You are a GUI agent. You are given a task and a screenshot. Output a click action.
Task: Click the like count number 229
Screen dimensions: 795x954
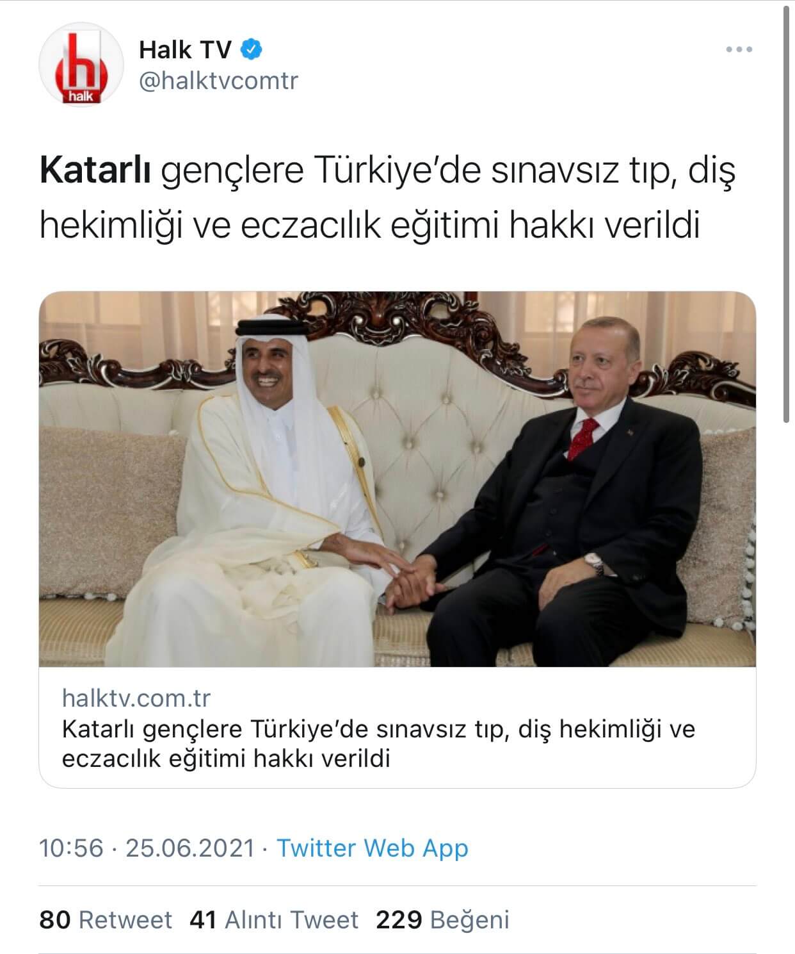coord(399,920)
